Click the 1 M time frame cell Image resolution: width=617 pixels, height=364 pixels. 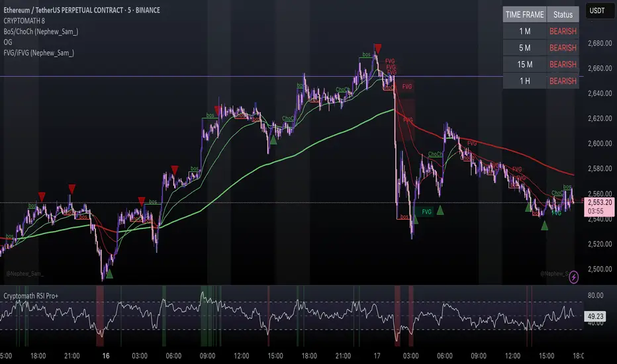[524, 31]
